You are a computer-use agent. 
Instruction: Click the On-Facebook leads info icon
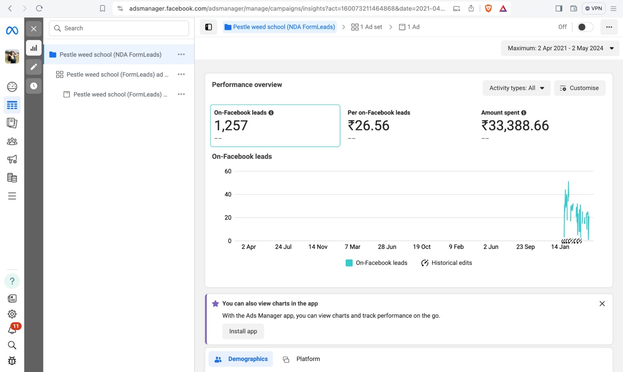click(x=271, y=113)
